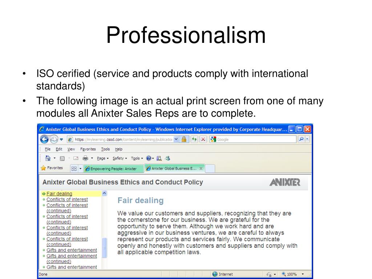This screenshot has width=372, height=279.
Task: Open Gifts and entertainment (continued) link
Action: [72, 259]
